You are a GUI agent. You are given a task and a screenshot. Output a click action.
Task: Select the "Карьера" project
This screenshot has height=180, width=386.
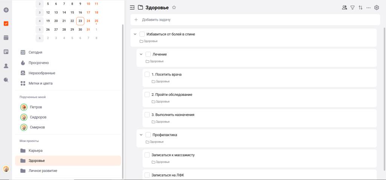pos(38,151)
